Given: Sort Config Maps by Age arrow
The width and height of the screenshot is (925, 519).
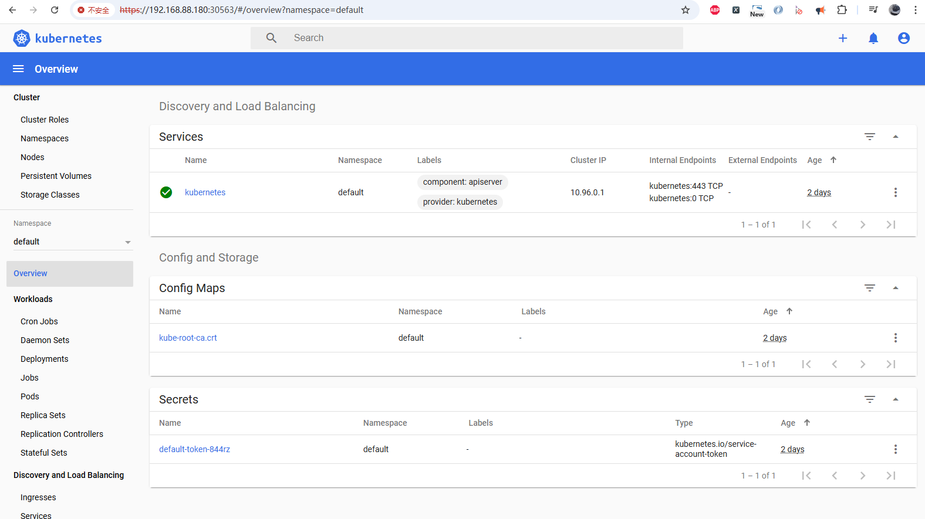Looking at the screenshot, I should 789,311.
